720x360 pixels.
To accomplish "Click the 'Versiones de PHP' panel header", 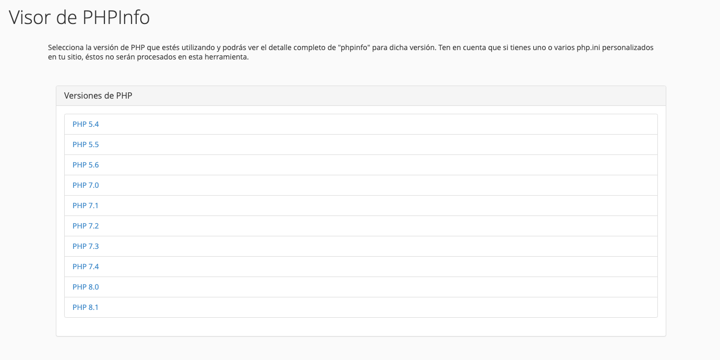I will [361, 96].
